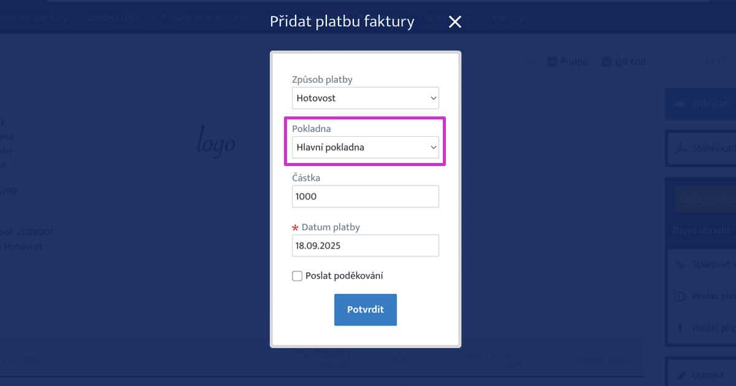Click the logo placeholder on the invoice
The image size is (736, 386).
coord(215,142)
